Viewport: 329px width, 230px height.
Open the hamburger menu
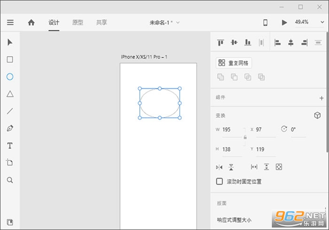[x=10, y=23]
